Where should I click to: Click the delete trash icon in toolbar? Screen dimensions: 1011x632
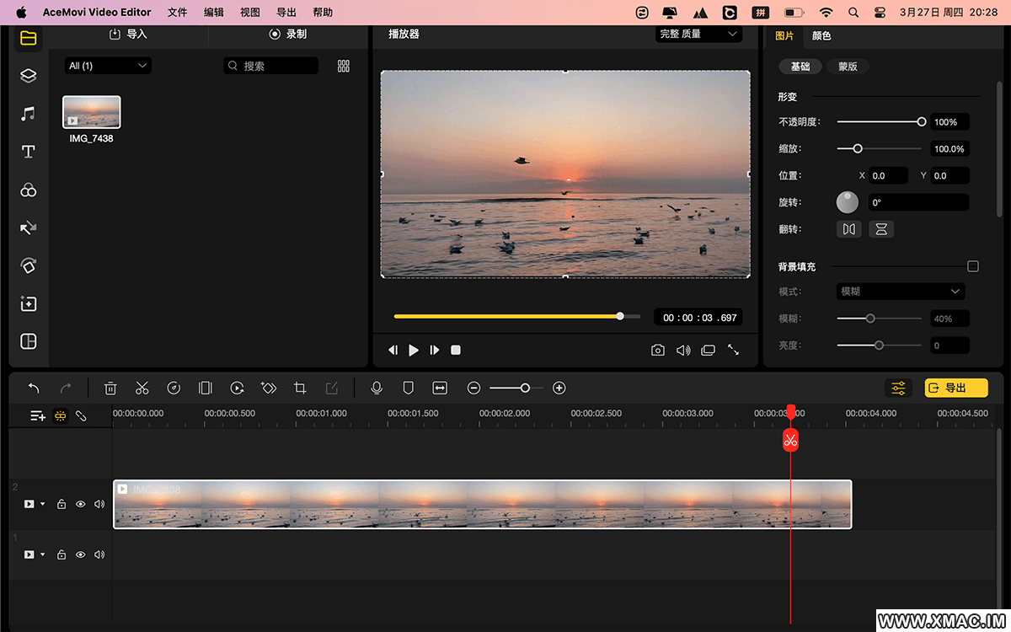click(110, 388)
